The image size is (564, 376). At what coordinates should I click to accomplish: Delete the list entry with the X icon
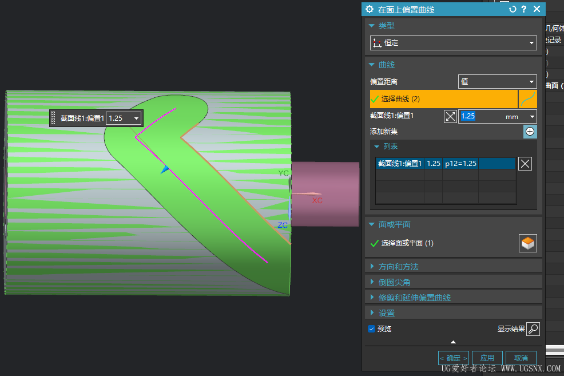[x=525, y=164]
